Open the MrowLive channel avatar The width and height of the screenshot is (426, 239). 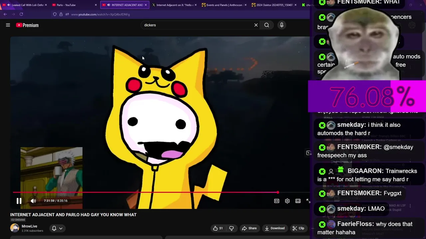pos(15,228)
